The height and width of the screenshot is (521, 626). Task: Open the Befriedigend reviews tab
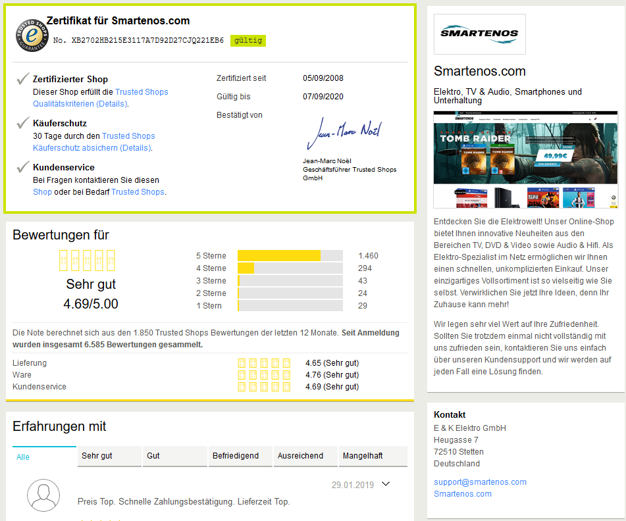(240, 456)
